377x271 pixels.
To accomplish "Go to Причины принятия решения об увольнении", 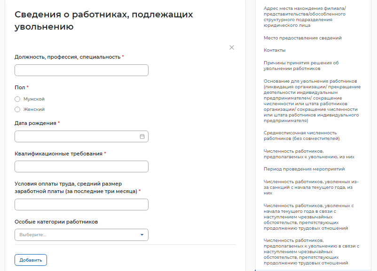I will (x=301, y=66).
